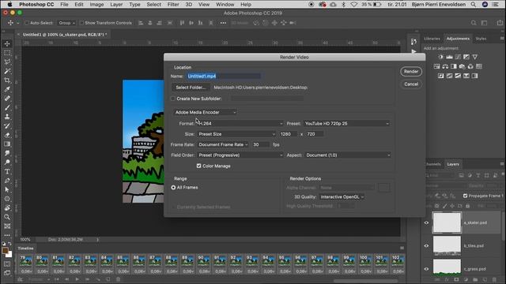The image size is (506, 284).
Task: Open the Document Frame Rate dropdown
Action: 223,144
